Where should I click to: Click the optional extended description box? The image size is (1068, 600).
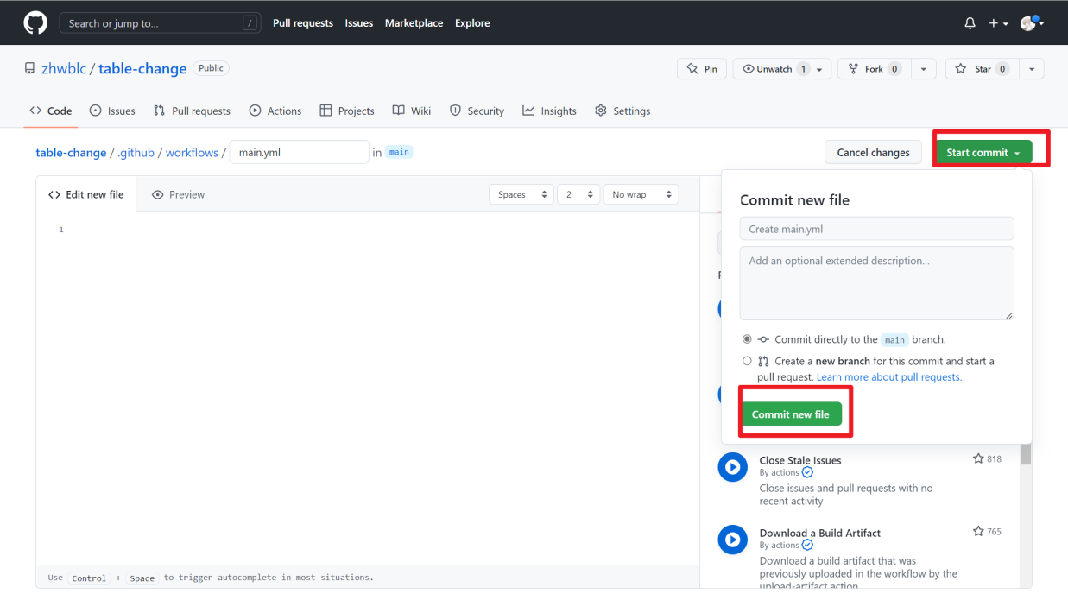coord(876,283)
